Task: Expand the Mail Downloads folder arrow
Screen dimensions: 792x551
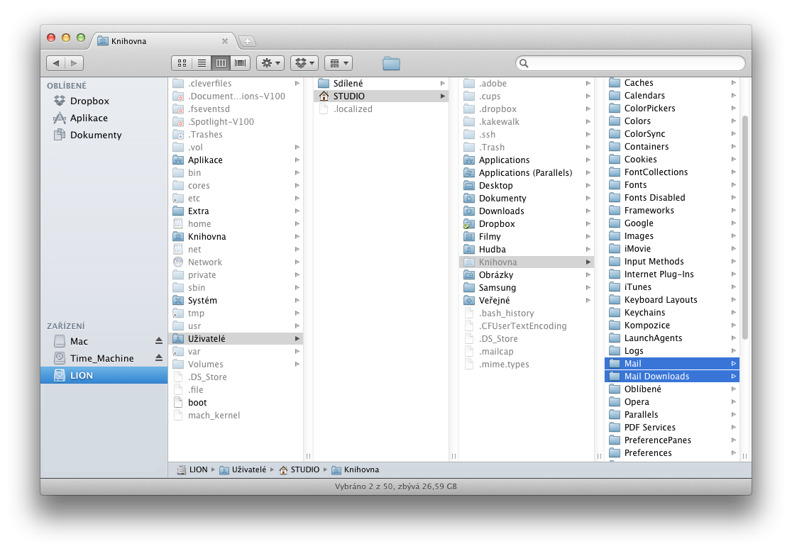Action: [733, 377]
